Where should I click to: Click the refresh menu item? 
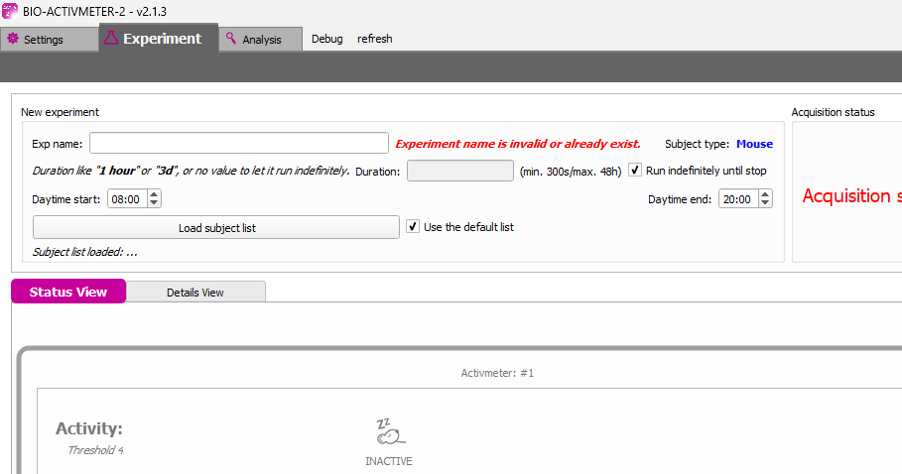tap(374, 40)
